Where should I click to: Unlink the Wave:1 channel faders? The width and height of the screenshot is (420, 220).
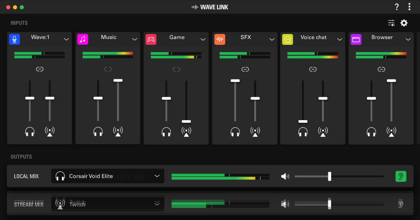coord(40,69)
